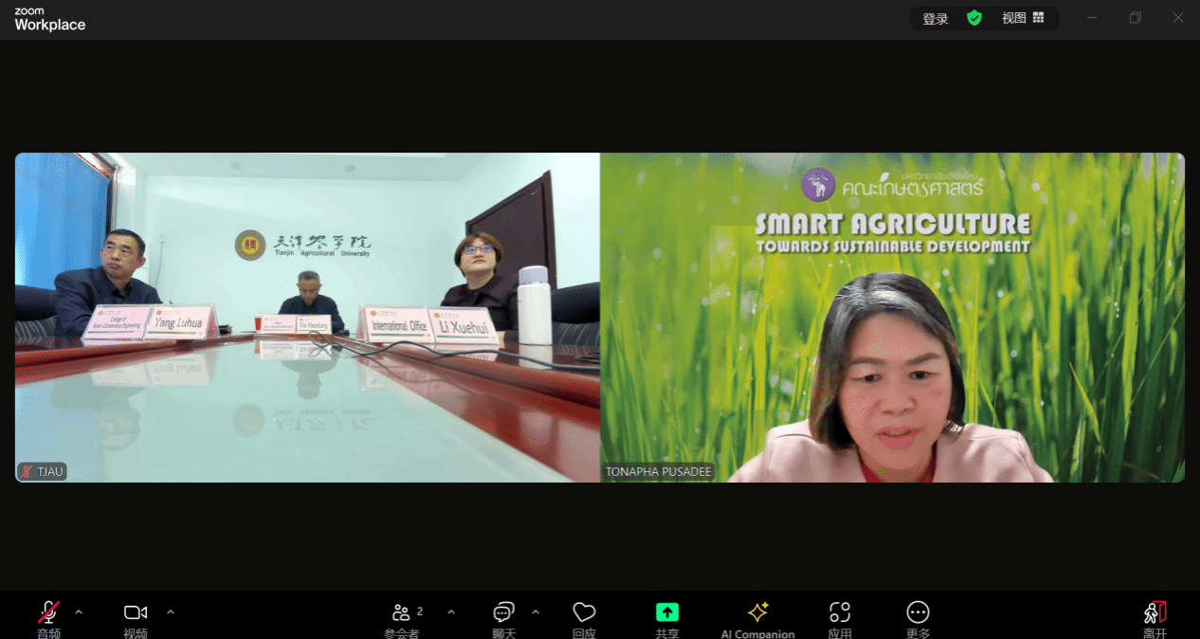The width and height of the screenshot is (1200, 639).
Task: Click the leave meeting icon
Action: pos(1155,612)
